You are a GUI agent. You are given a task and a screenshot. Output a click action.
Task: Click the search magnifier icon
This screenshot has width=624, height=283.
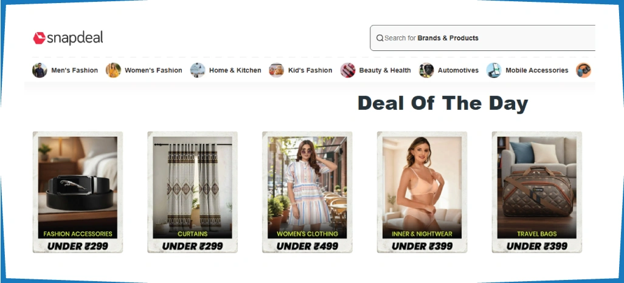[380, 38]
